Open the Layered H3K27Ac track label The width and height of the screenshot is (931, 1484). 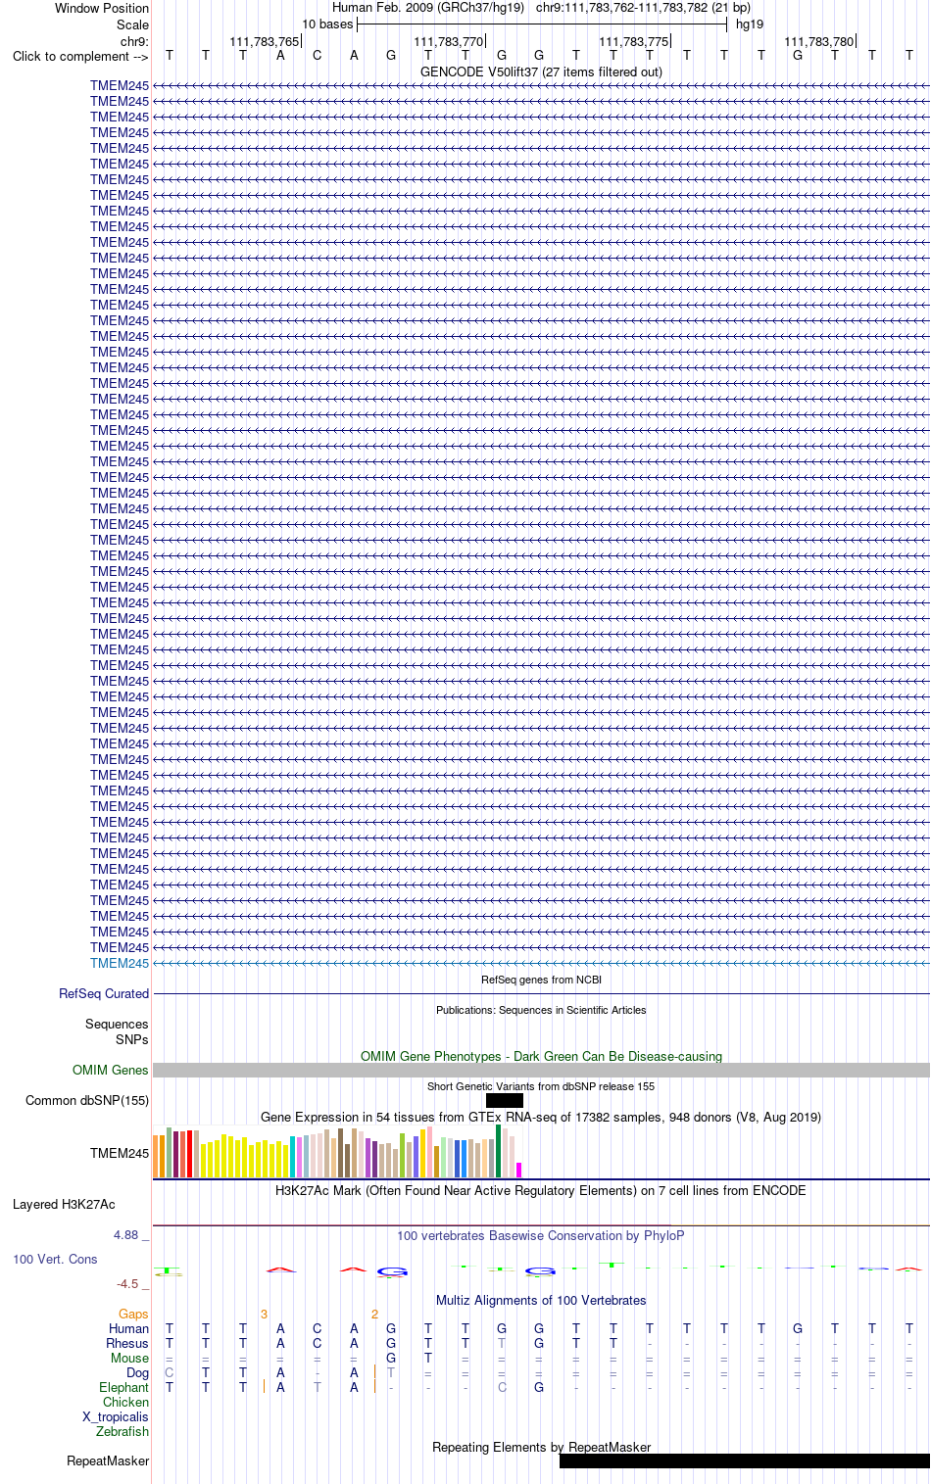point(64,1204)
